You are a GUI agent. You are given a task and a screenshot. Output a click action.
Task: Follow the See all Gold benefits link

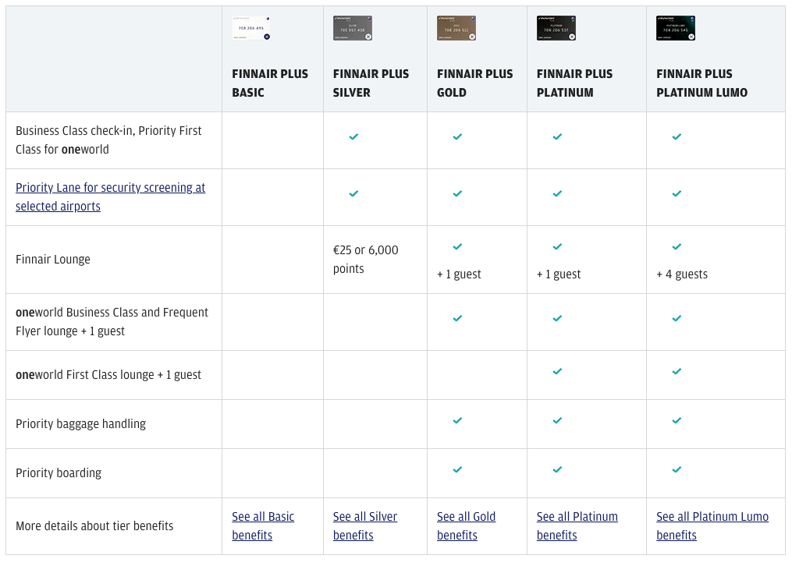tap(466, 525)
